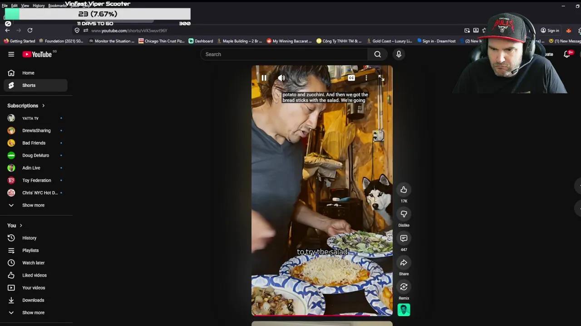This screenshot has height=326, width=581.
Task: Dislike this Short
Action: 404,214
